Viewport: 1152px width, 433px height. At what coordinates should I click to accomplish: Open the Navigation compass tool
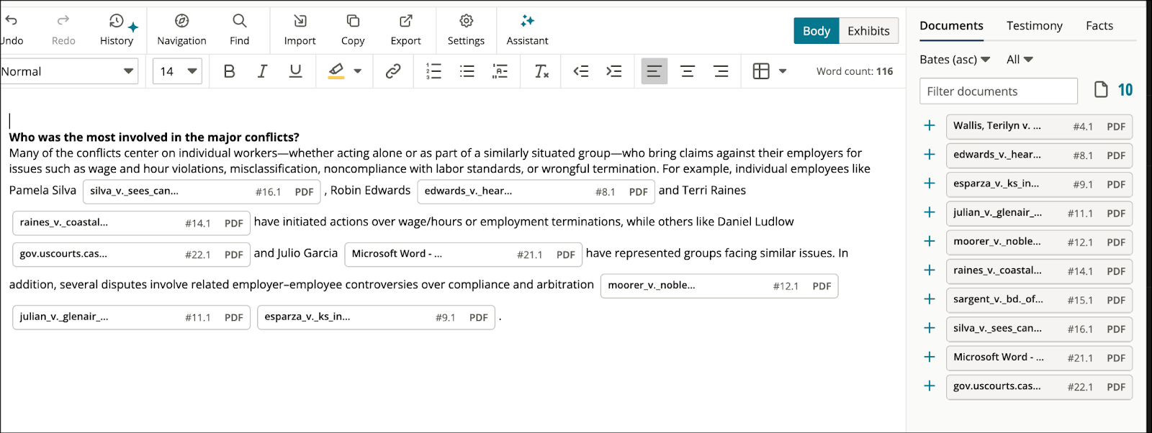(181, 30)
